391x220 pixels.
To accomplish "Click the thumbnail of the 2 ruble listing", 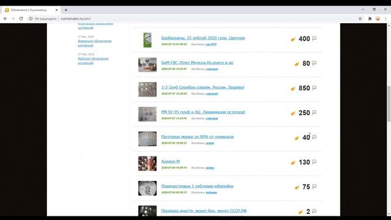I will click(x=147, y=211).
